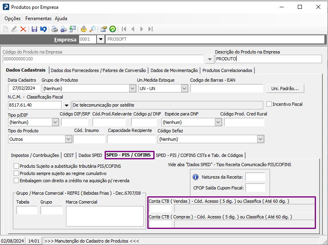The width and height of the screenshot is (328, 245).
Task: Click the green refresh icon
Action: pyautogui.click(x=113, y=29)
